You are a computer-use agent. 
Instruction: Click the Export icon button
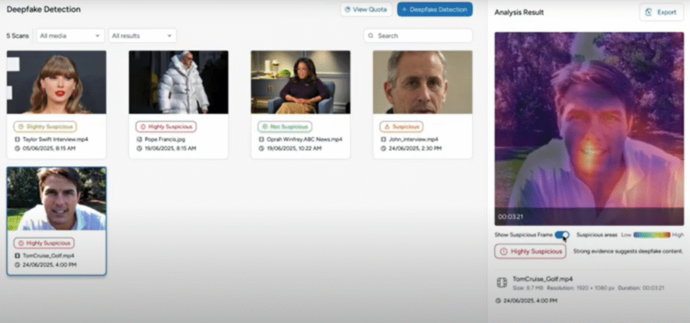tap(648, 12)
